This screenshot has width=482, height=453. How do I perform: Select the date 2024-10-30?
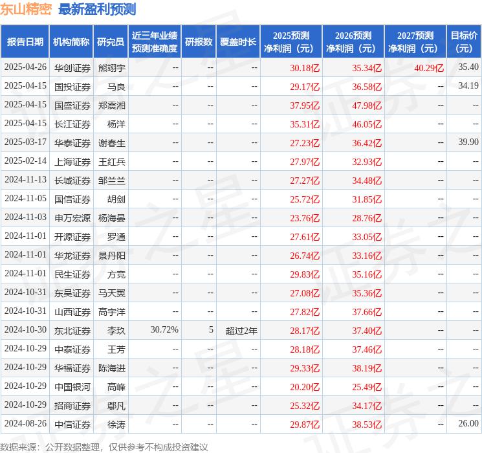[25, 329]
